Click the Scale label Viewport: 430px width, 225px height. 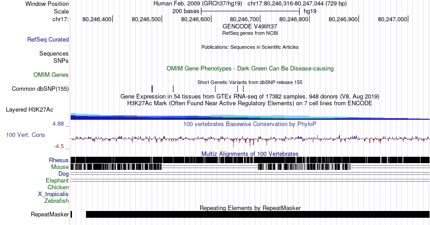click(61, 11)
